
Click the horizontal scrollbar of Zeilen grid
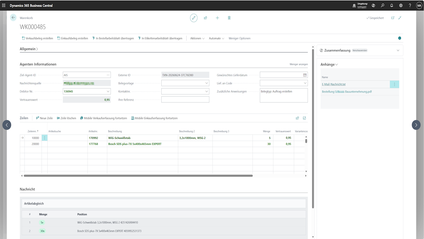tap(138, 176)
